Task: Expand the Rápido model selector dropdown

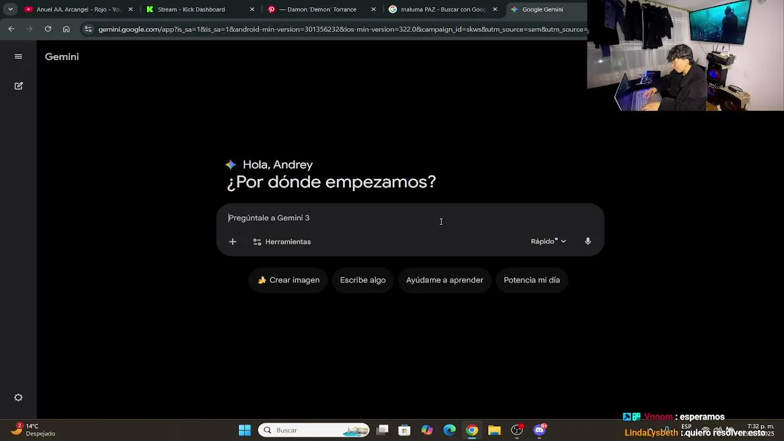Action: [548, 241]
